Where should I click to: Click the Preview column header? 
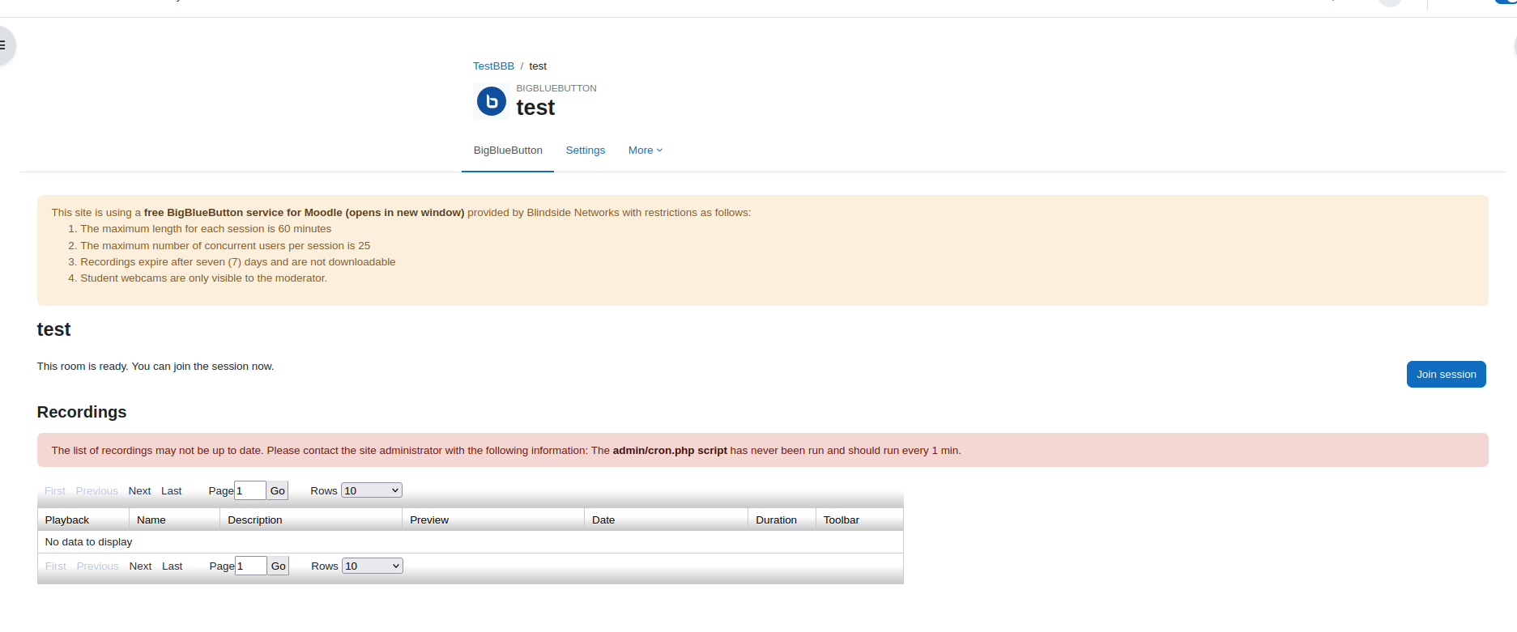point(429,520)
